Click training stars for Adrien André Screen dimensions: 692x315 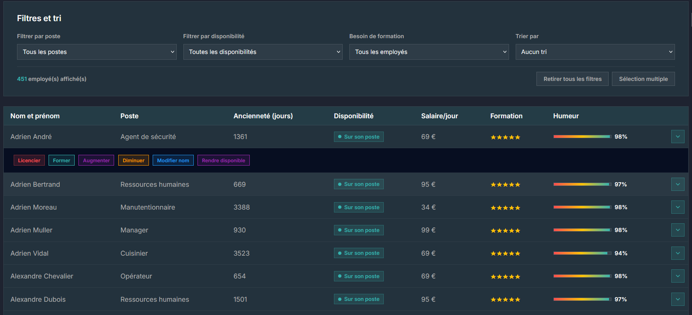505,137
